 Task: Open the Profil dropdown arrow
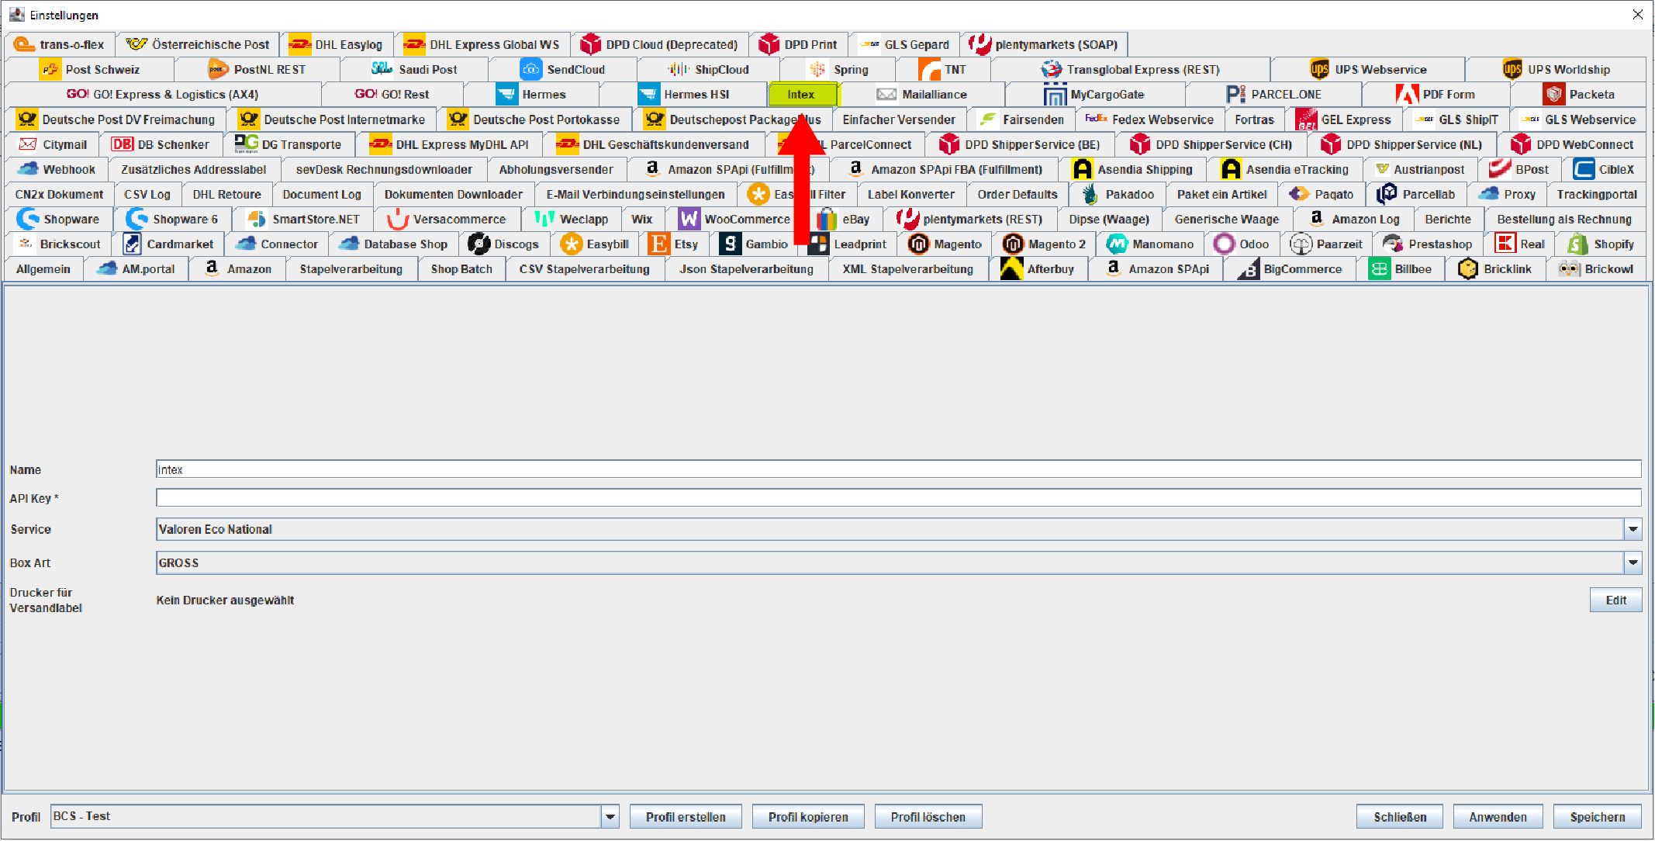(x=610, y=816)
